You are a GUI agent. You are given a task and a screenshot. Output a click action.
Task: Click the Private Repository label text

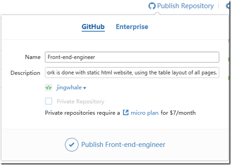(81, 101)
